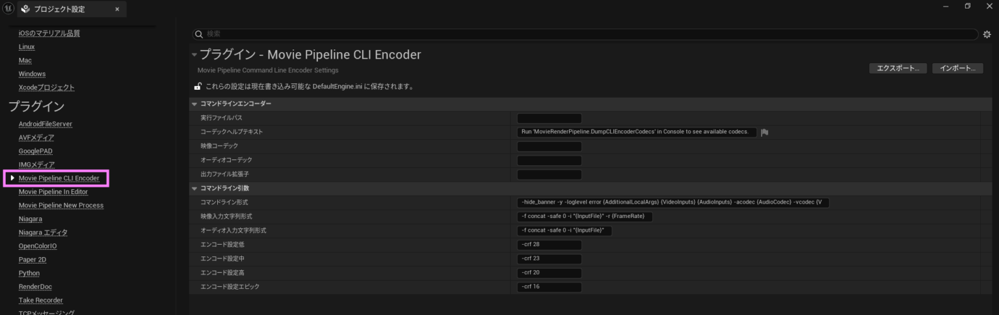The image size is (999, 315).
Task: Collapse the コマンドラインエンコーダー section
Action: pos(194,104)
